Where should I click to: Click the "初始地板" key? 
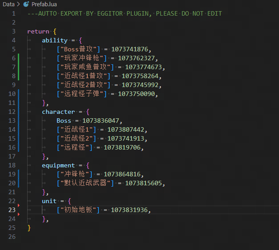coord(78,210)
